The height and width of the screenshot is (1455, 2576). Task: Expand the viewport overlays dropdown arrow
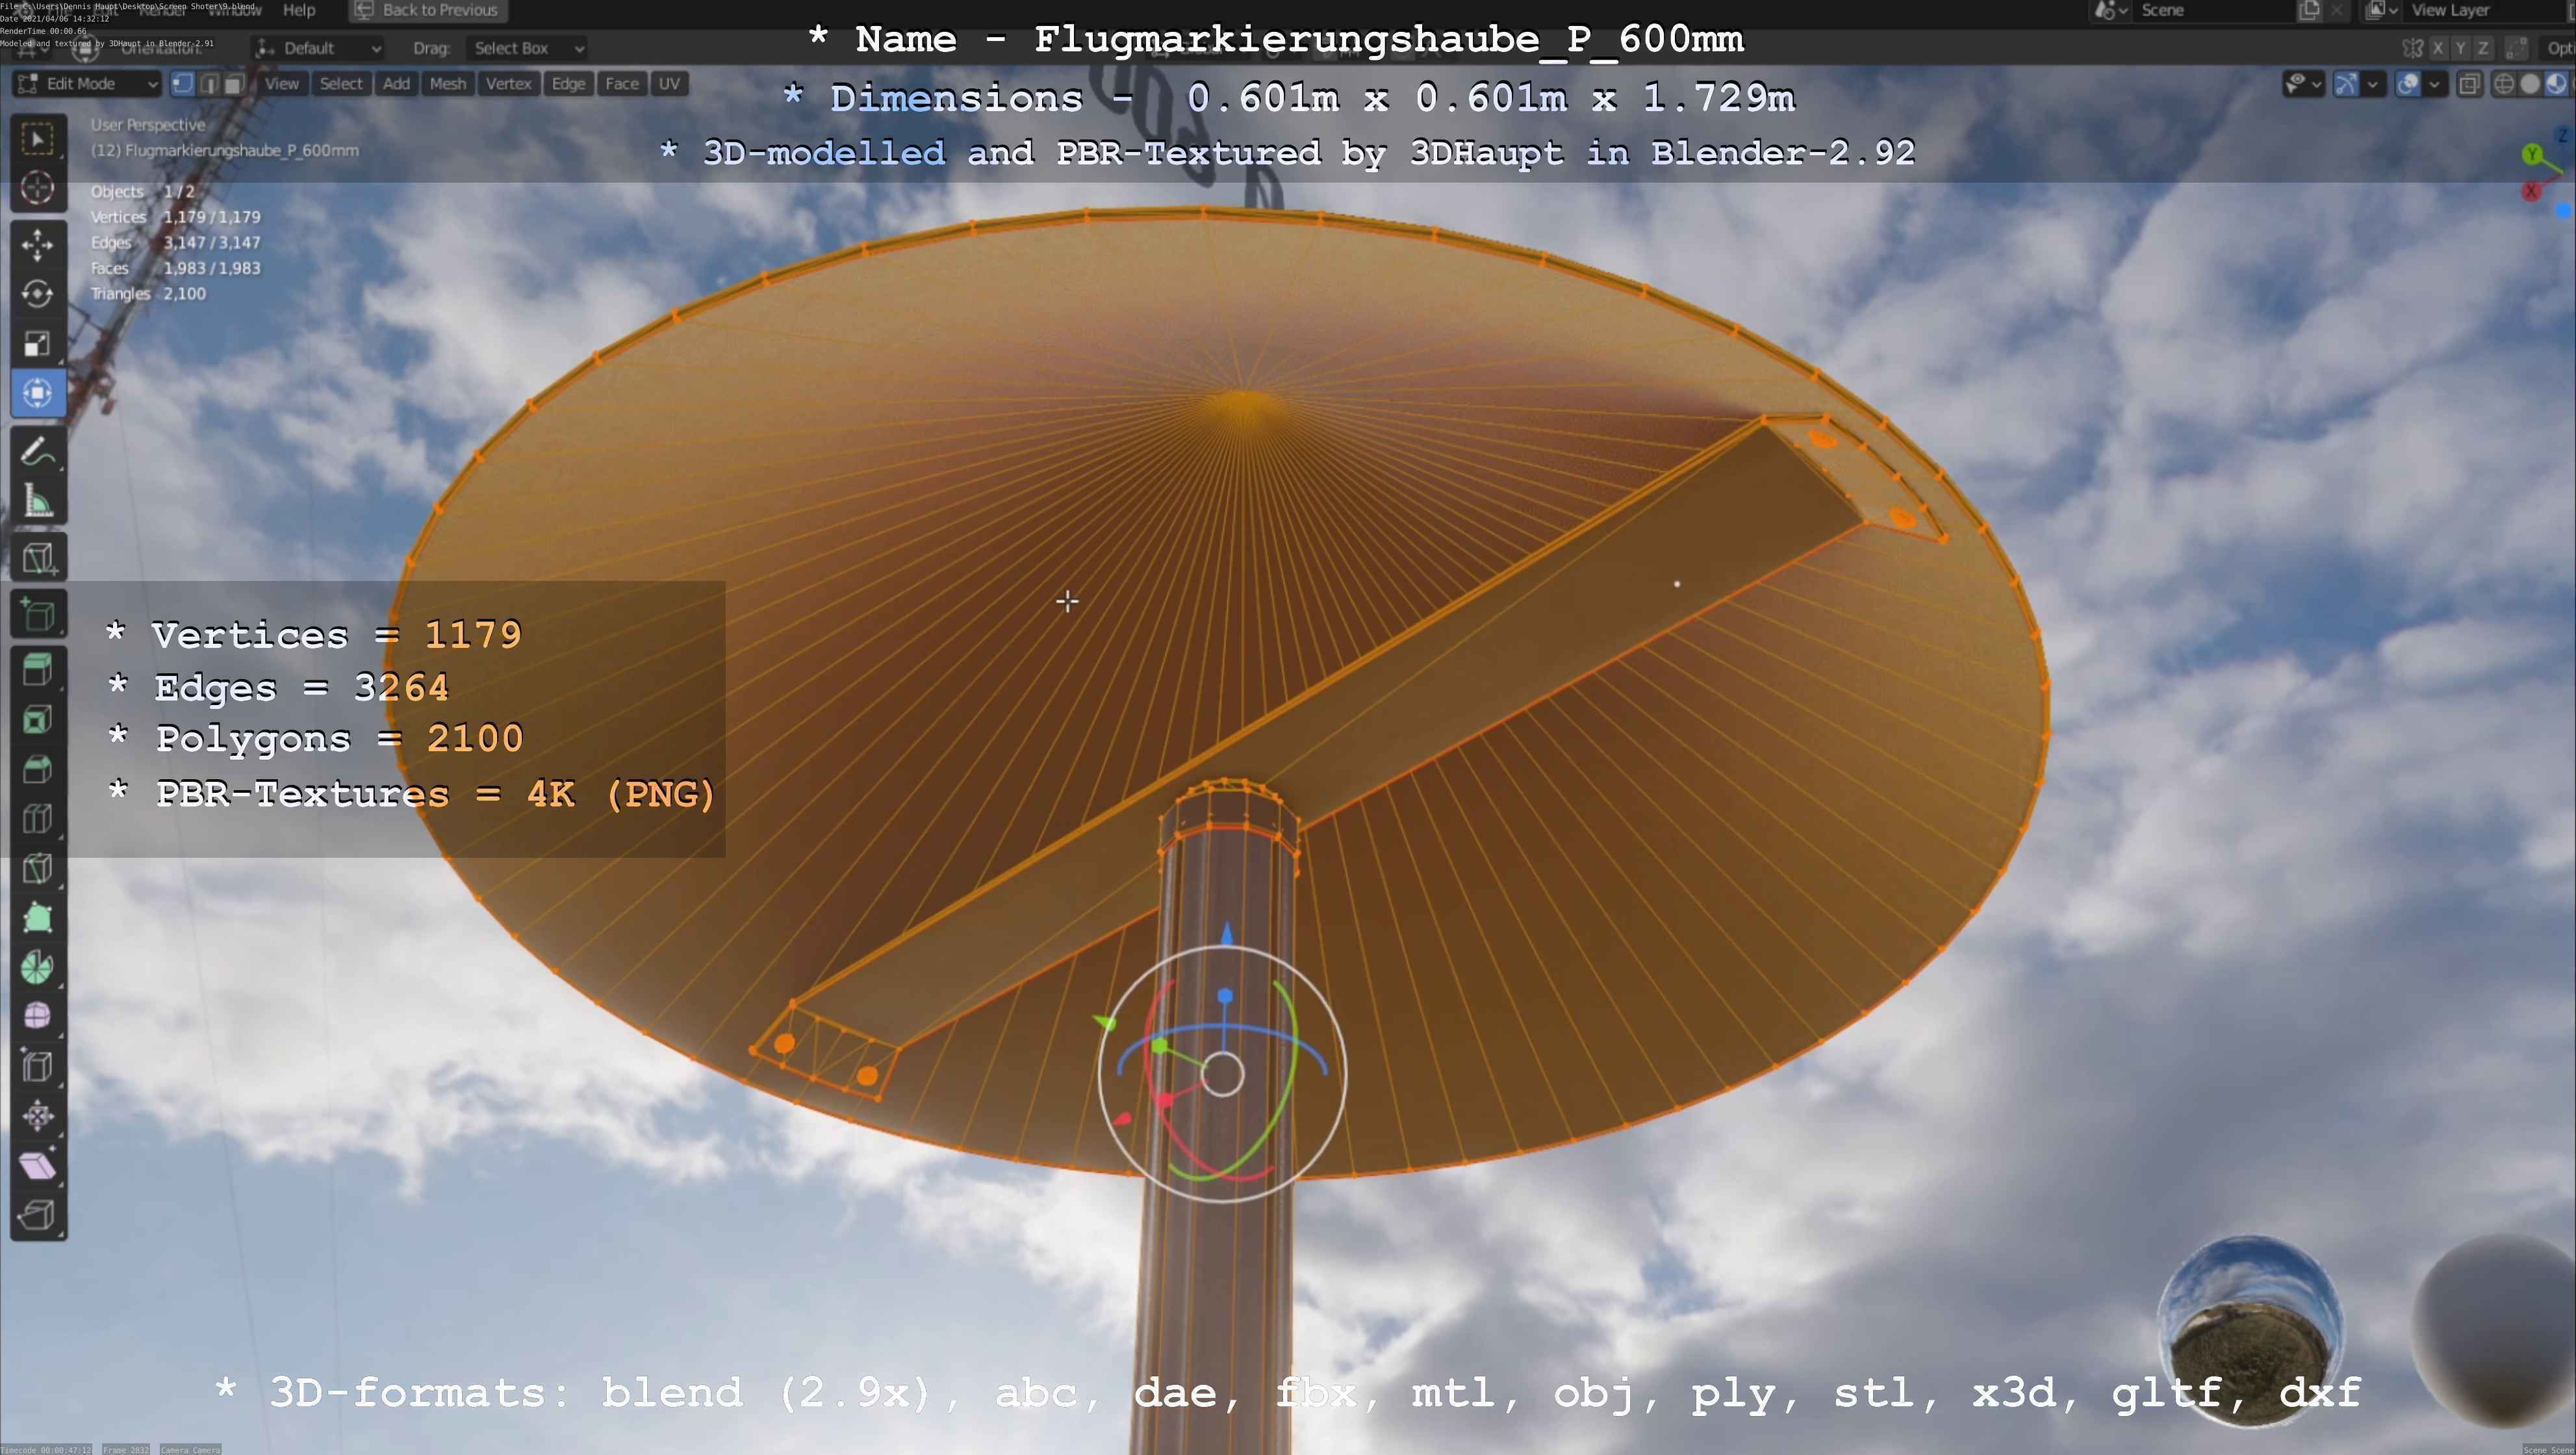(x=2434, y=84)
